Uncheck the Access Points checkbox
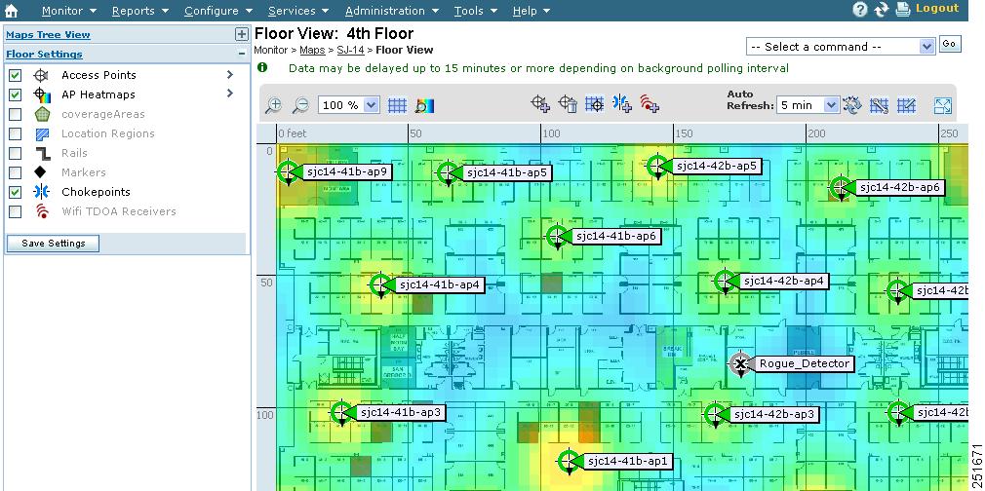 [x=16, y=75]
